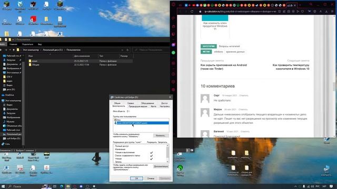This screenshot has width=337, height=189.
Task: Open Главная ribbon tab in Explorer
Action: coord(13,44)
